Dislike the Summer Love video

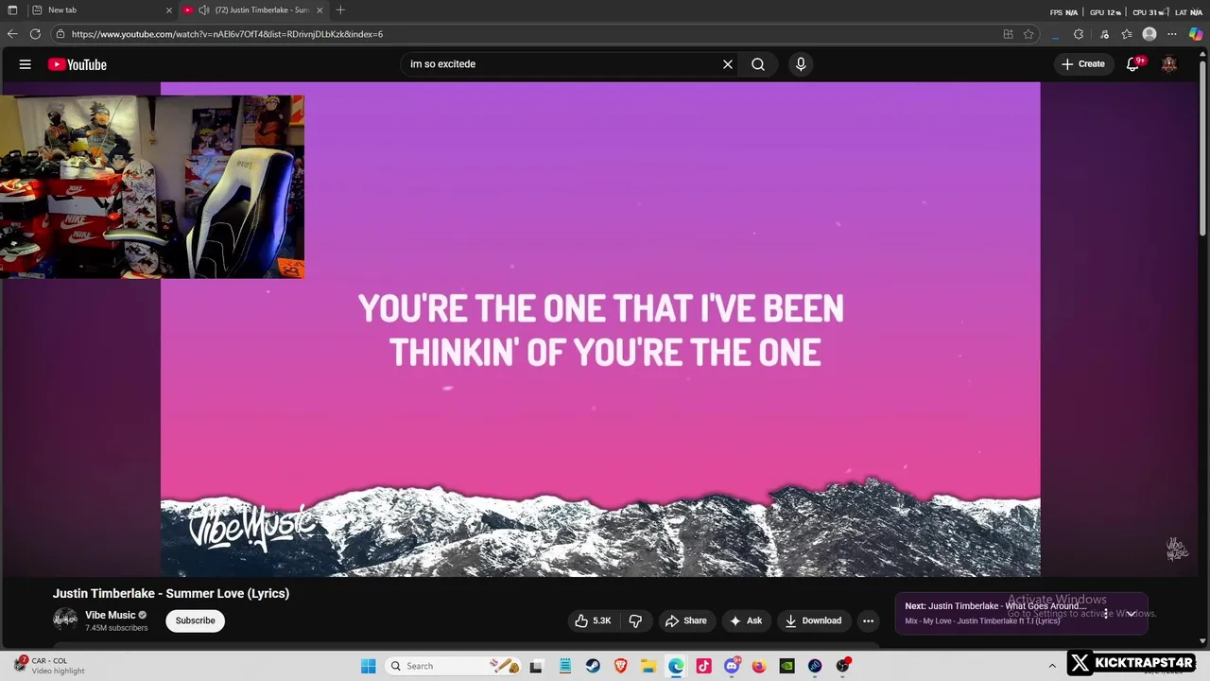[635, 620]
